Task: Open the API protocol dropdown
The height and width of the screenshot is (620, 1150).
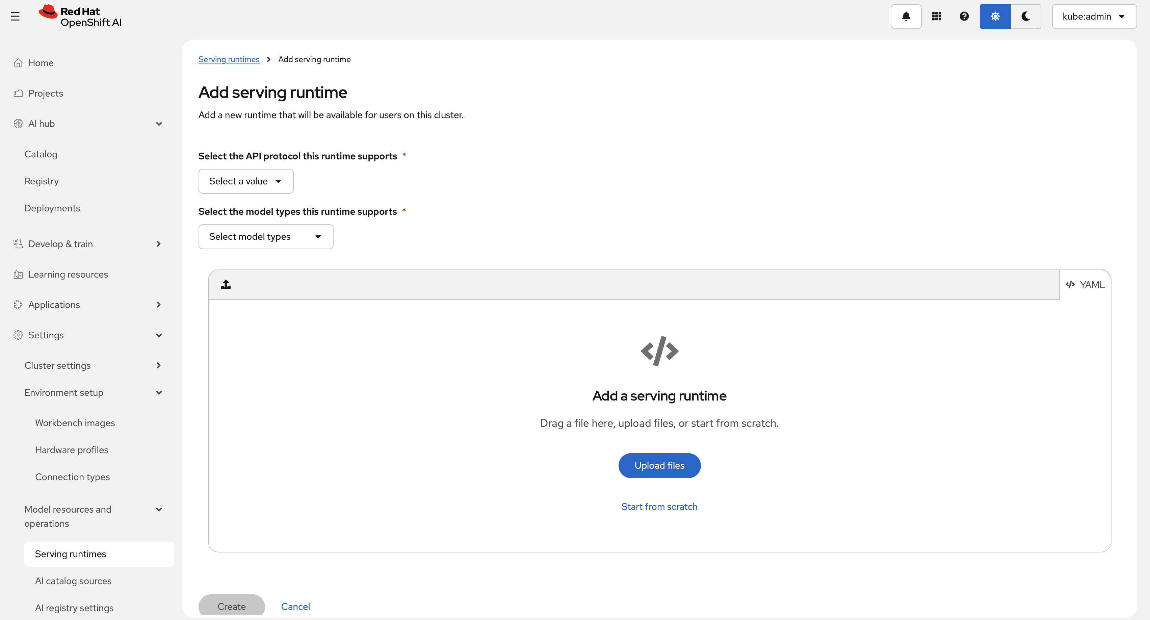Action: 245,181
